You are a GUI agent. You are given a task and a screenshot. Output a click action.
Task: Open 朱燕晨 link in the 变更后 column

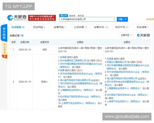(x=110, y=59)
